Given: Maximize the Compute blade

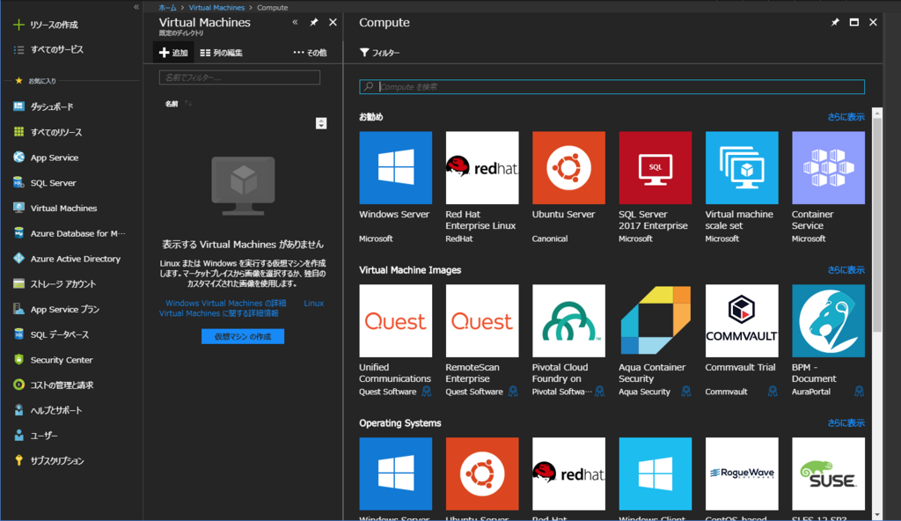Looking at the screenshot, I should click(x=853, y=22).
